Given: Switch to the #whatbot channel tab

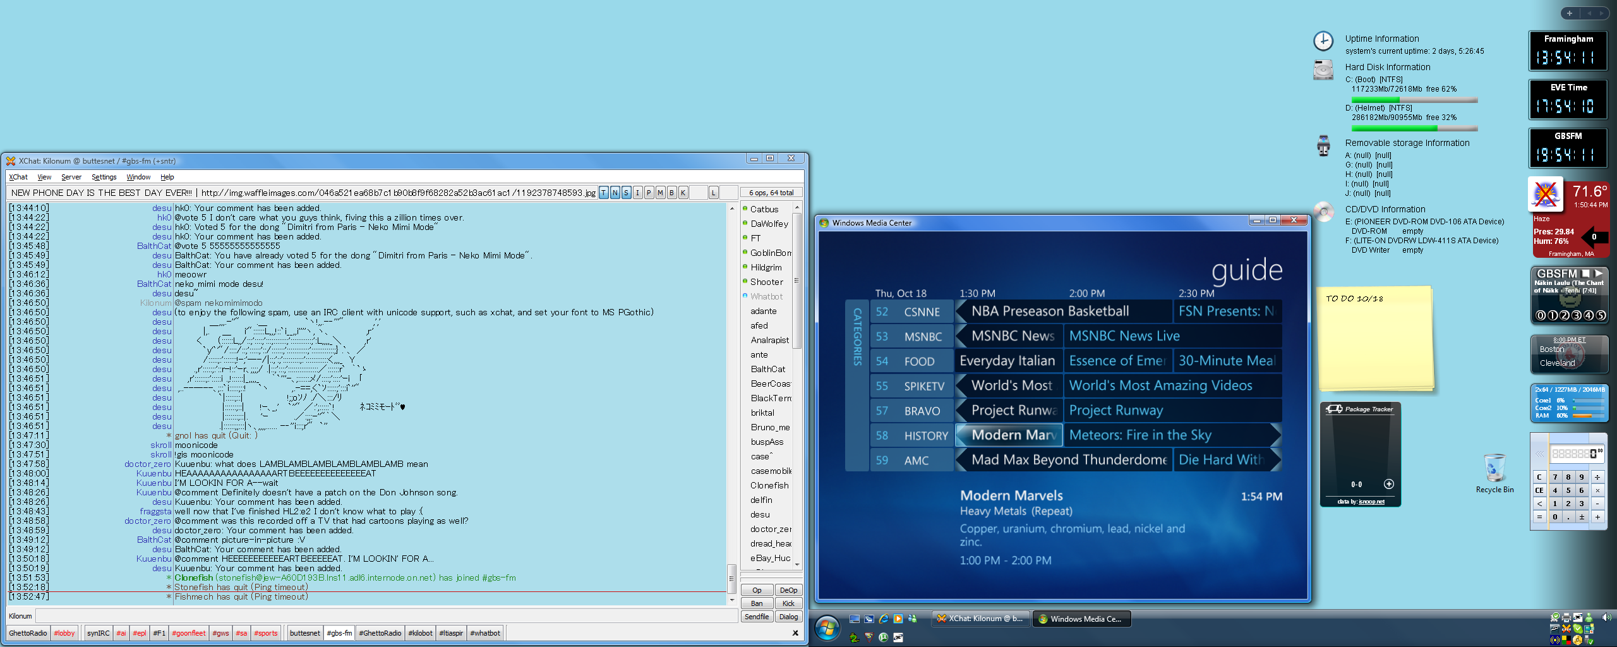Looking at the screenshot, I should (x=485, y=633).
